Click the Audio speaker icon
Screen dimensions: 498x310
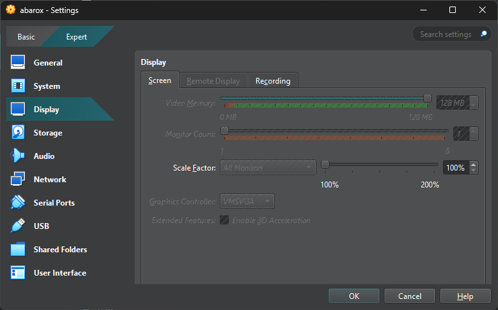[x=18, y=156]
